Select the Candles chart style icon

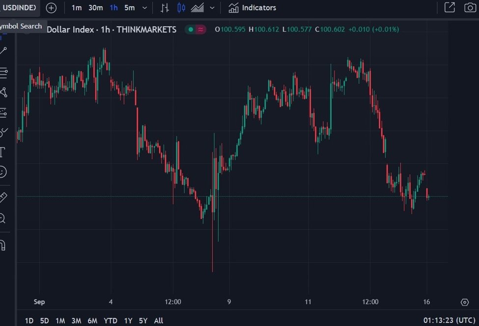(x=181, y=8)
